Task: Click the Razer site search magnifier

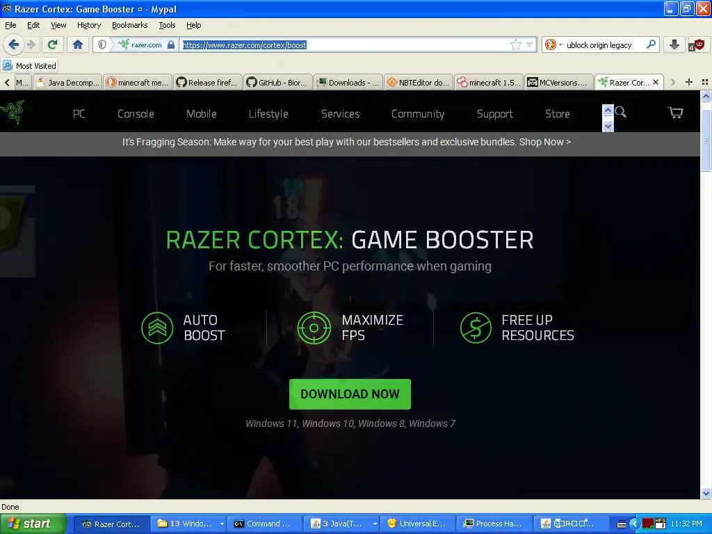Action: pos(621,112)
